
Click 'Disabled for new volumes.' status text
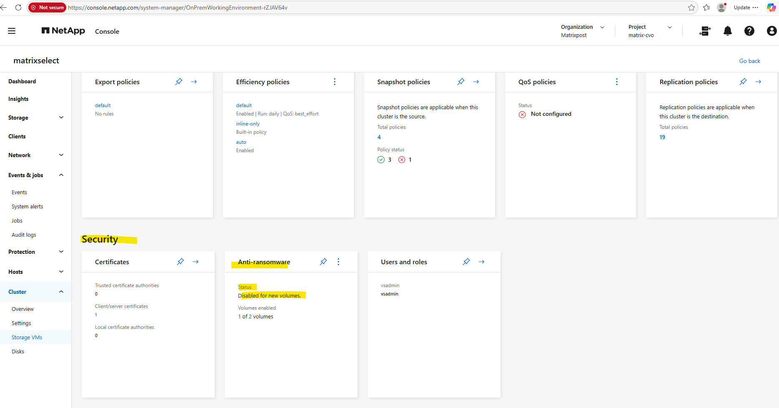[270, 295]
